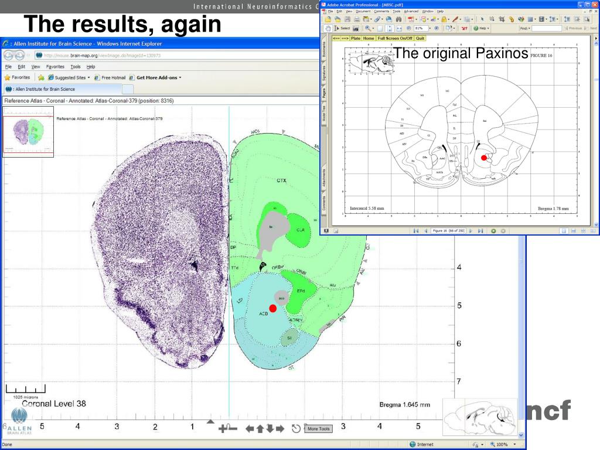The image size is (600, 450).
Task: Open the Bookmarks side panel tab in Acrobat
Action: (x=324, y=49)
